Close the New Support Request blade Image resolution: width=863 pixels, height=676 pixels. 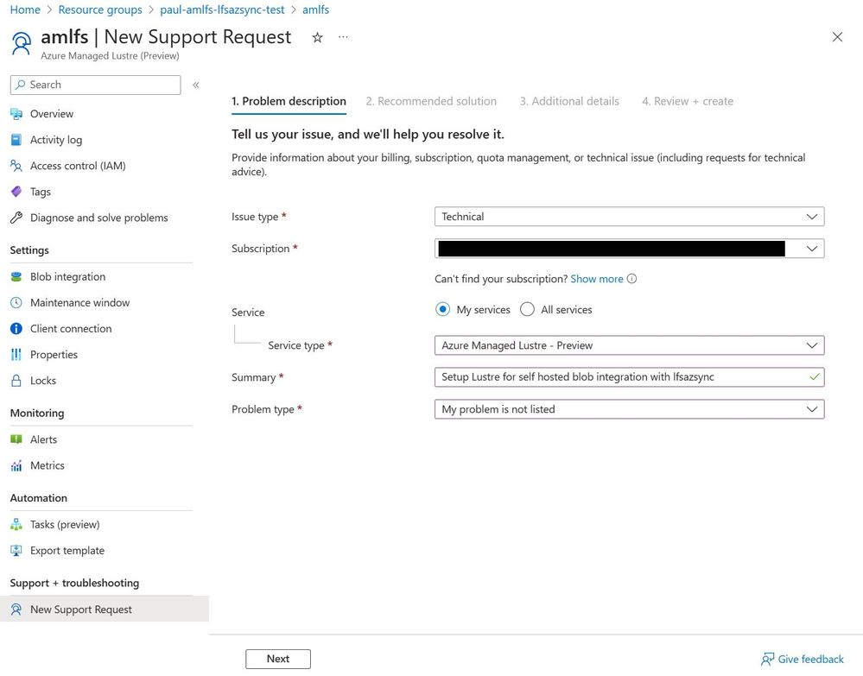pos(837,37)
